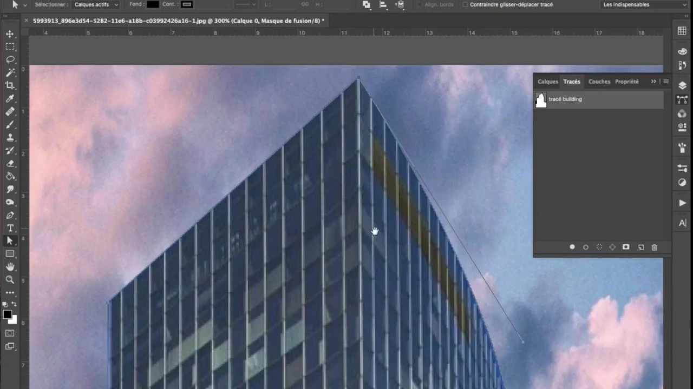Open the path operations menu
The height and width of the screenshot is (389, 693).
coord(367,4)
